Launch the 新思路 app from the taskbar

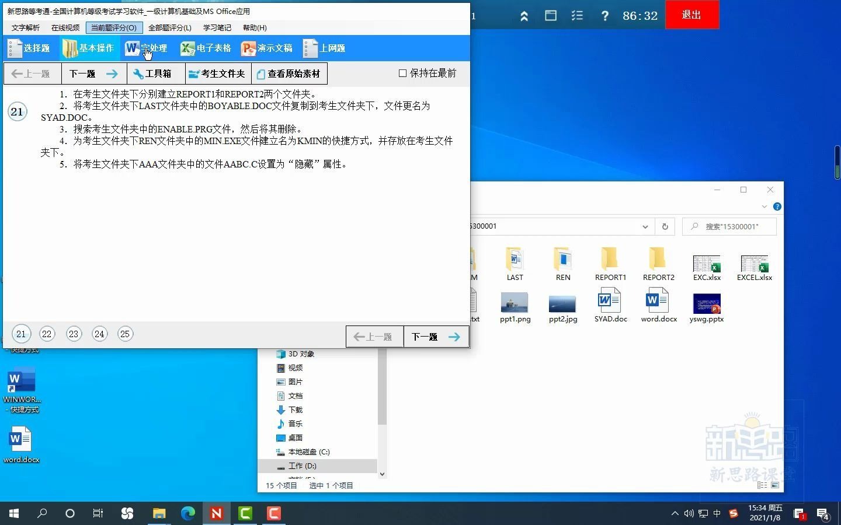coord(217,514)
